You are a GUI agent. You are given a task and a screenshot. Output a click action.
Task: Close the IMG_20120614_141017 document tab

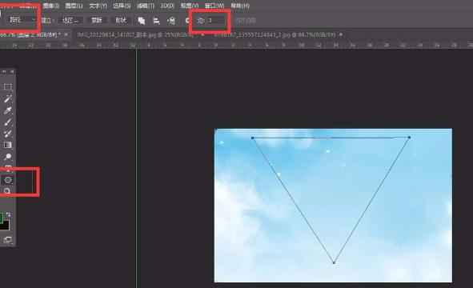coord(202,34)
